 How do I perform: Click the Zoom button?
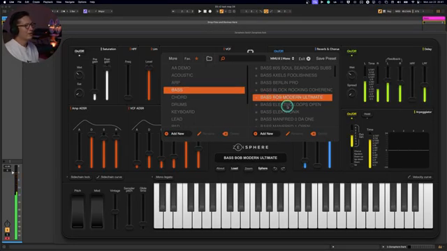point(249,169)
